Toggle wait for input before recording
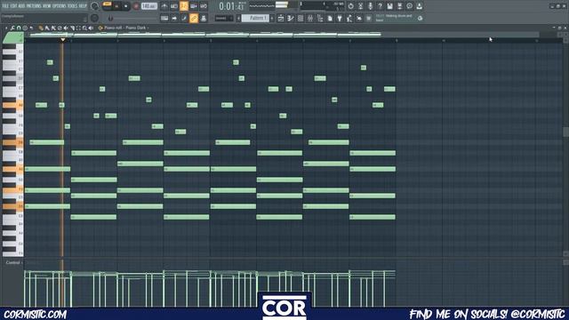Viewport: 569px width, 320px height. pyautogui.click(x=174, y=6)
